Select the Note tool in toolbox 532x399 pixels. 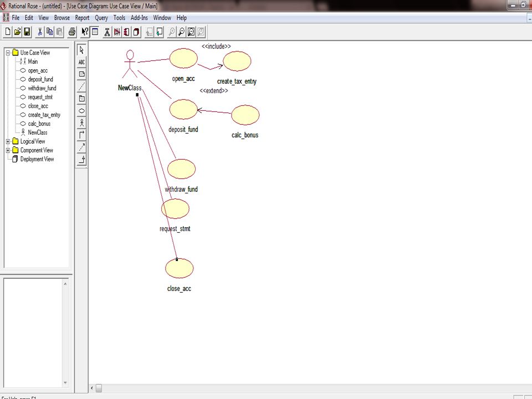click(x=81, y=74)
